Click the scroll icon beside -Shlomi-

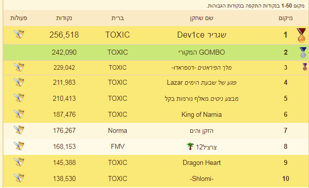click(19, 178)
